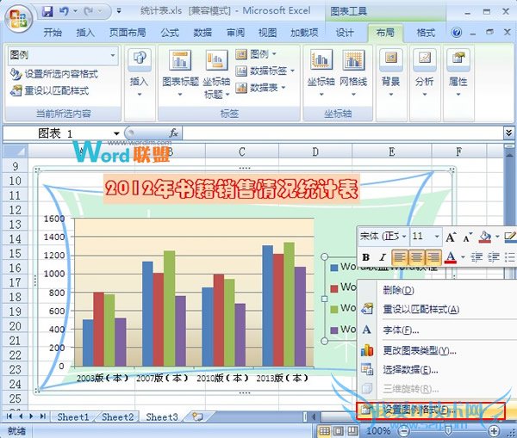
Task: Go to the 页面布局 tab
Action: pyautogui.click(x=128, y=33)
